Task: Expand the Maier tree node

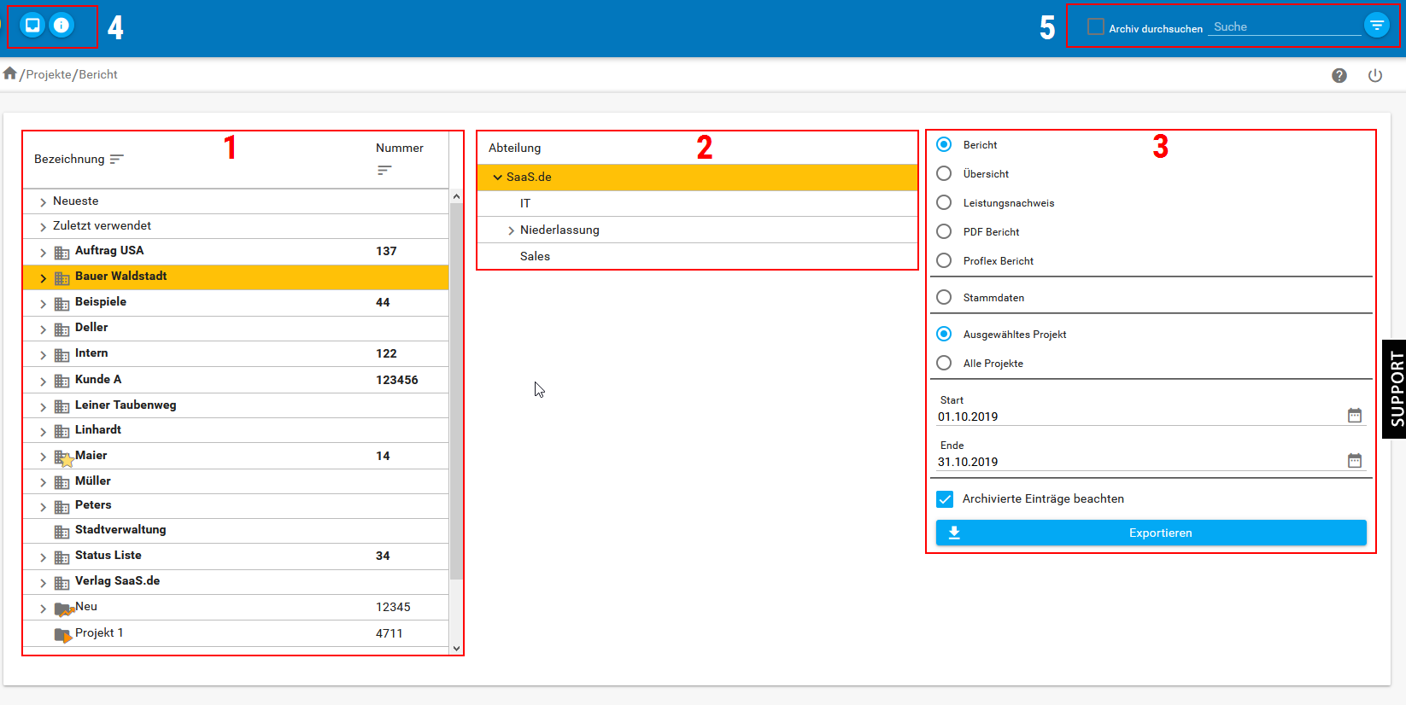Action: point(43,457)
